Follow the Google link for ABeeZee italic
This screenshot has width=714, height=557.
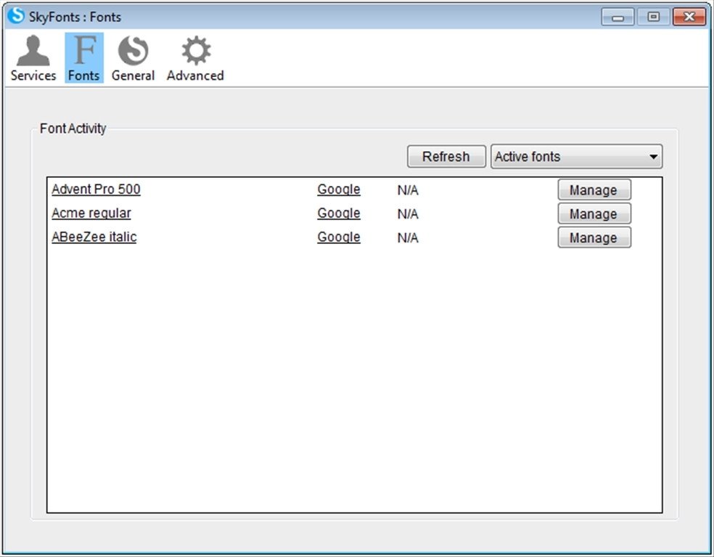point(339,237)
